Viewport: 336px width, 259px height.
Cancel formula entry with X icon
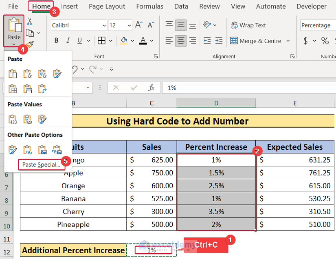pyautogui.click(x=116, y=88)
